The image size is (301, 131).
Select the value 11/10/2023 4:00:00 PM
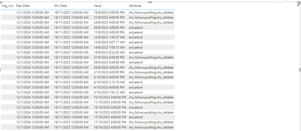tap(110, 103)
